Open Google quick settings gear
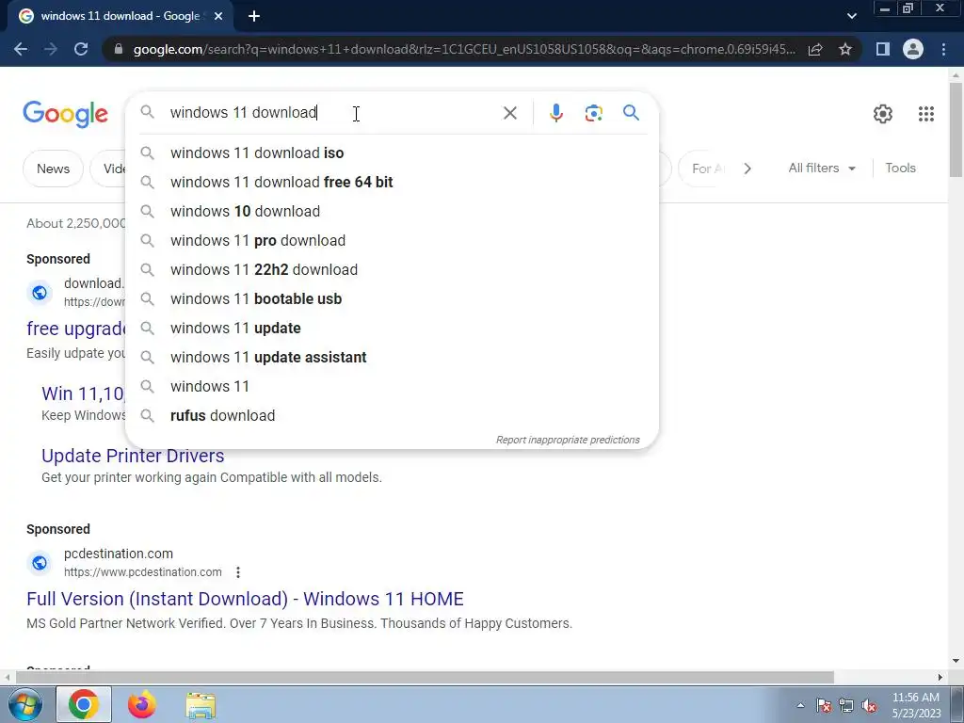The image size is (964, 723). coord(883,114)
